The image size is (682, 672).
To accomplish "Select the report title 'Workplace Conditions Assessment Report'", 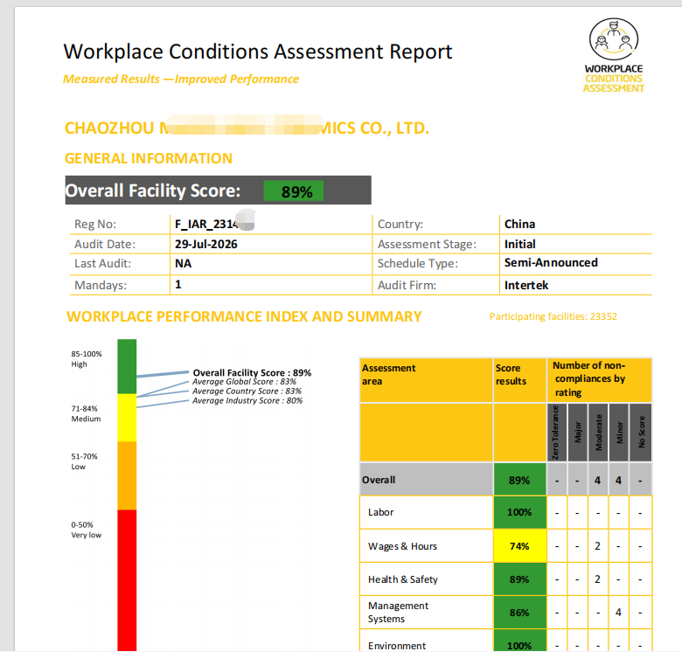I will coord(257,52).
